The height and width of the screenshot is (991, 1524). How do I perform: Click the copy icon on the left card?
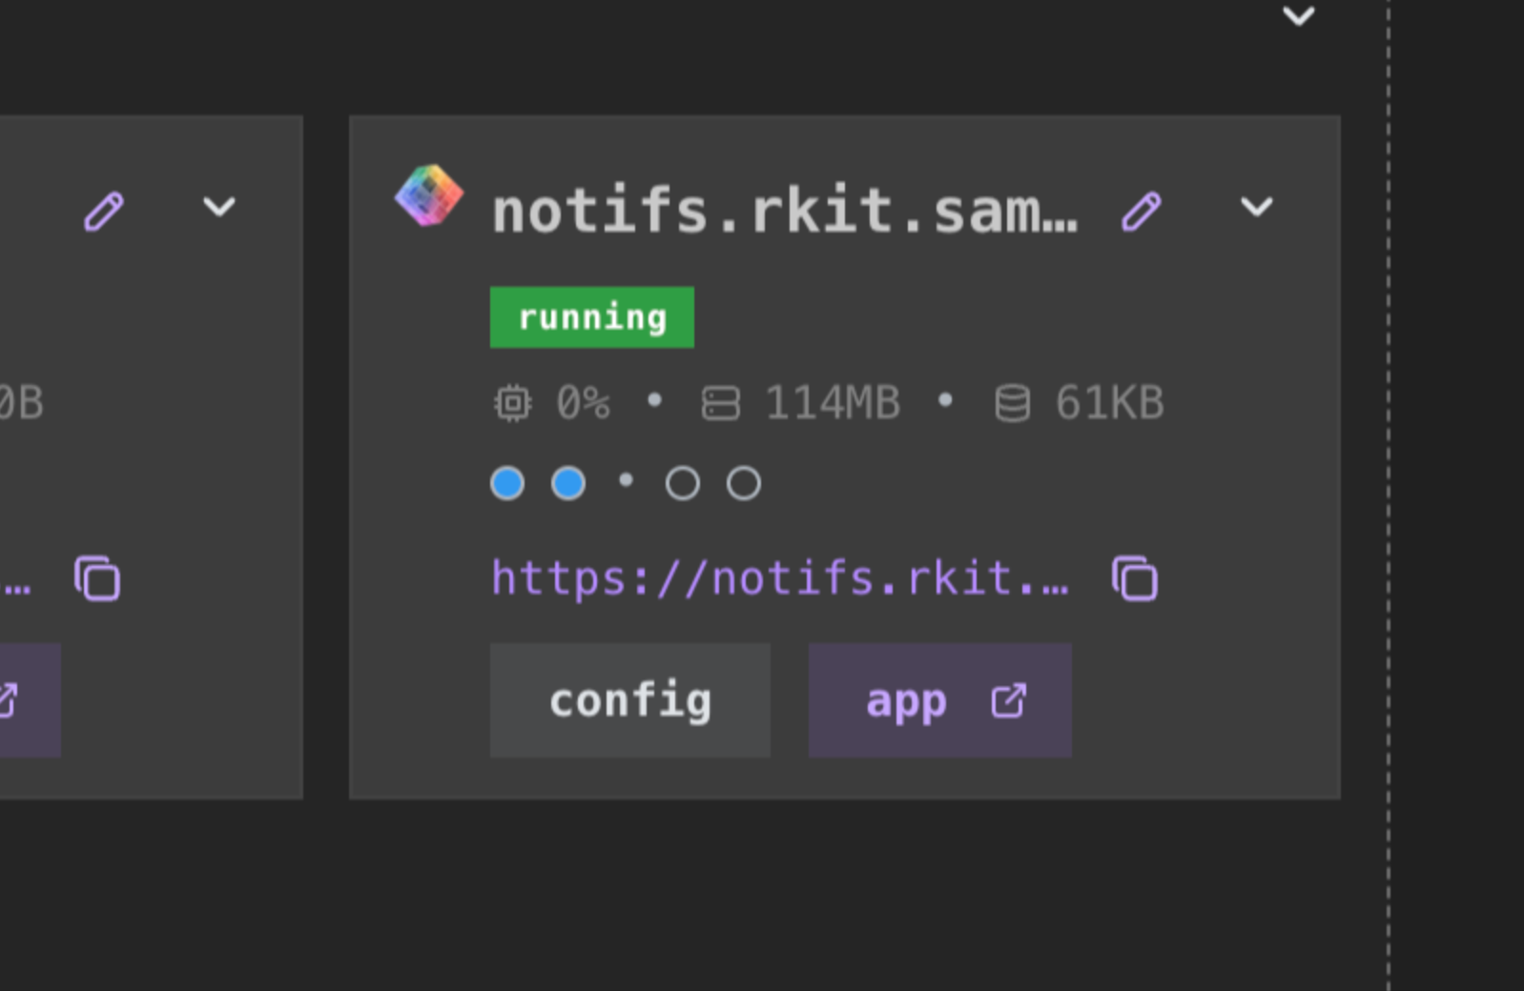point(97,578)
